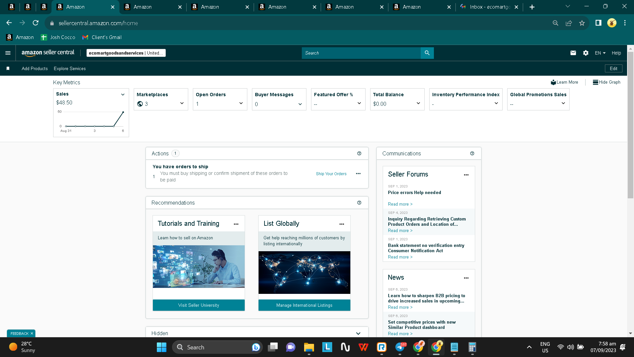Click the Help link in the header
Image resolution: width=634 pixels, height=357 pixels.
click(x=616, y=53)
